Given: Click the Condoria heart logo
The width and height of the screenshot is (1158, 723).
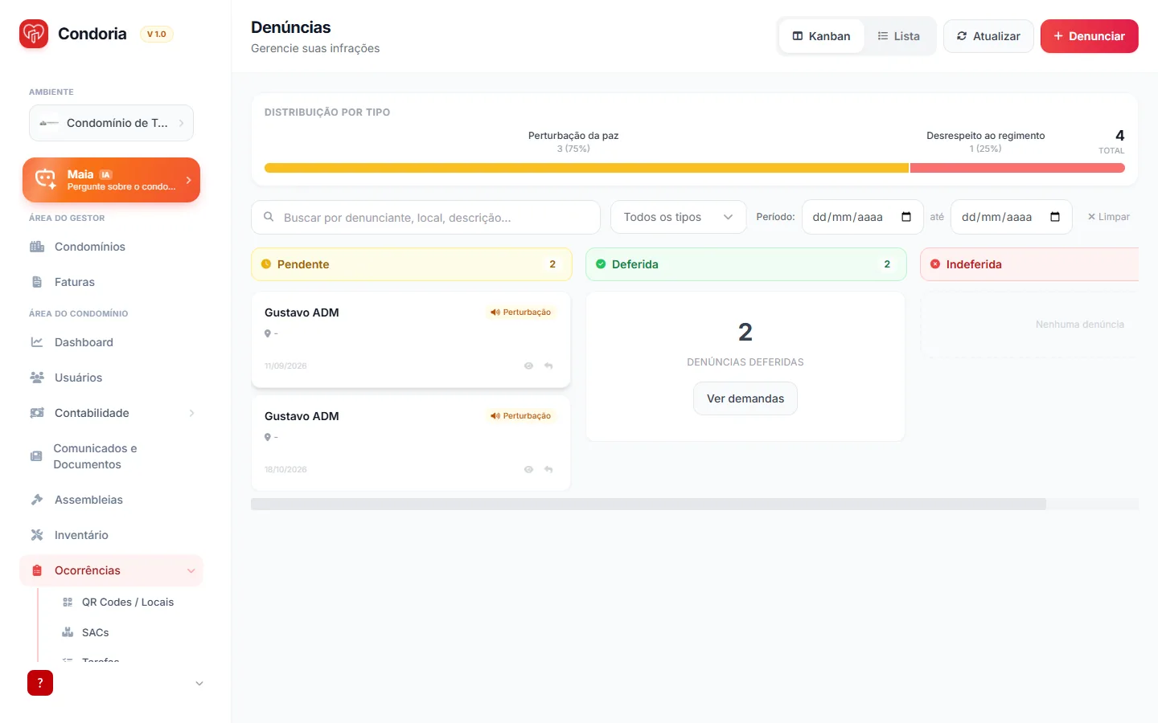Looking at the screenshot, I should (34, 34).
